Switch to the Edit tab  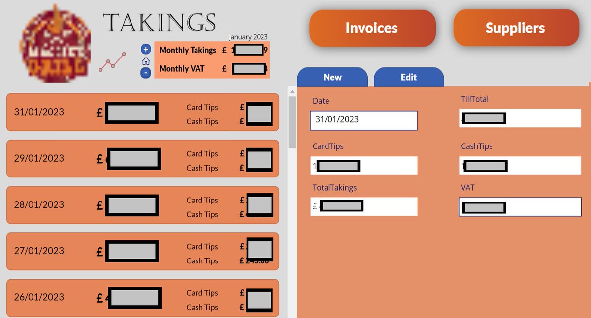tap(409, 77)
